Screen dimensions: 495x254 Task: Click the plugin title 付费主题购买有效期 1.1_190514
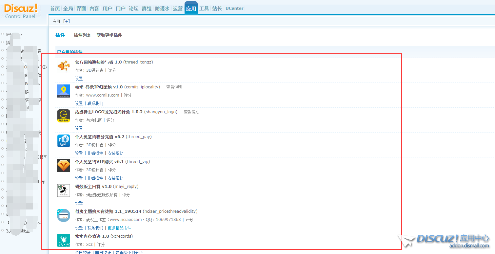[x=108, y=211]
